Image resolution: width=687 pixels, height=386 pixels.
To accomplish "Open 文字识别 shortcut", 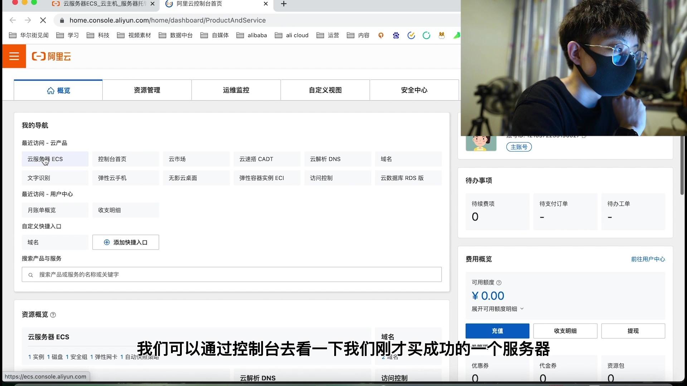I will point(55,178).
